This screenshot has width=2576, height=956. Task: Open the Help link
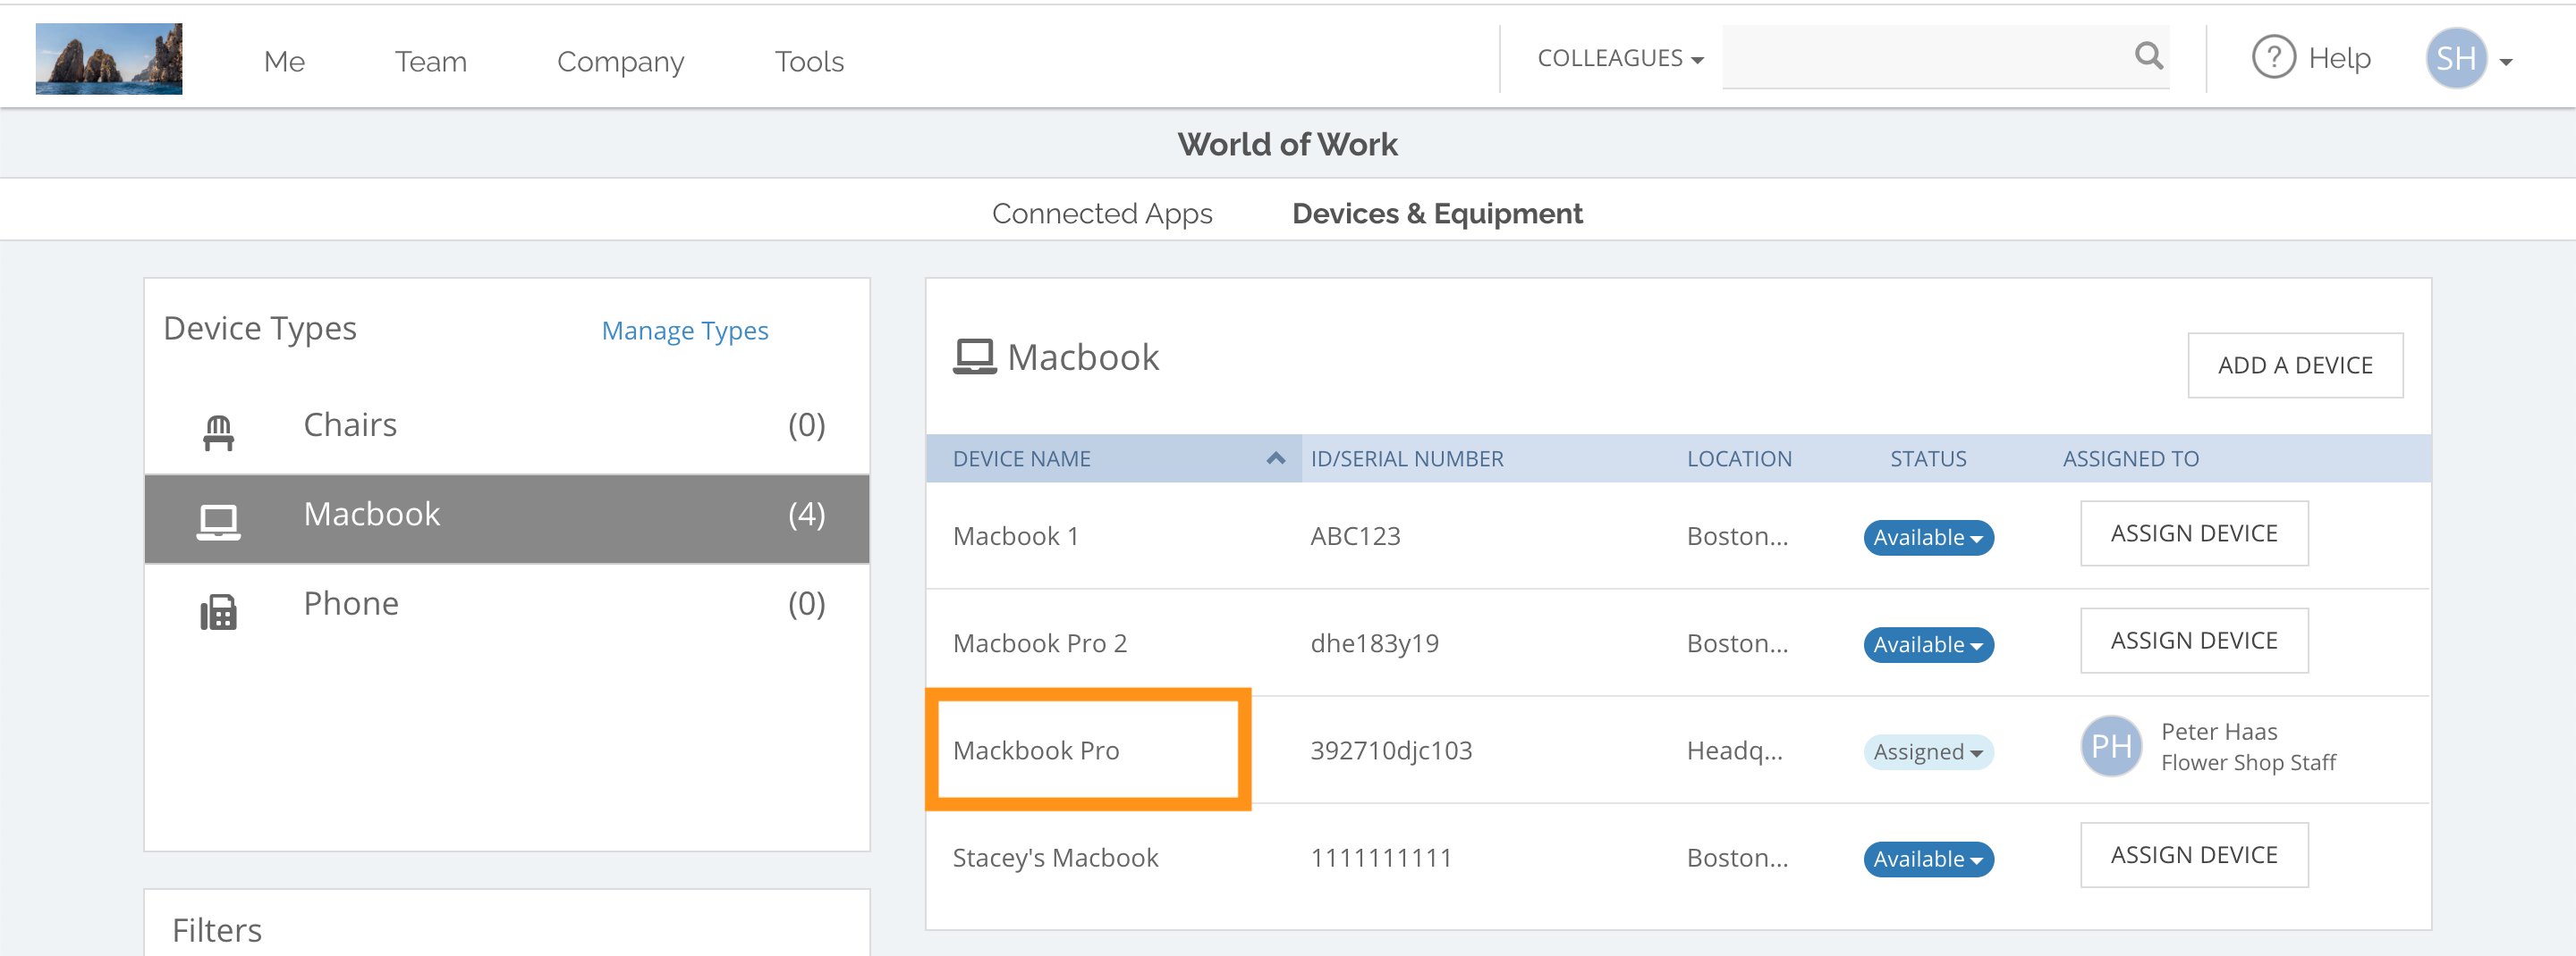click(x=2339, y=58)
